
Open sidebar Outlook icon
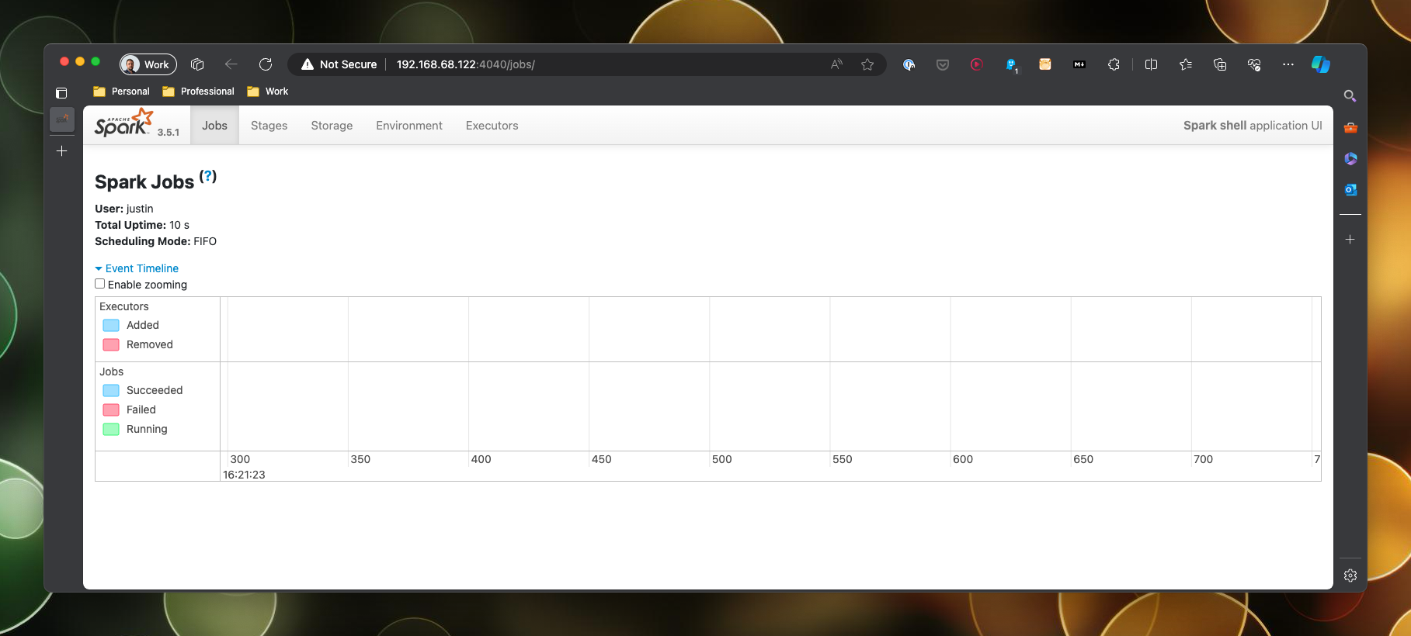tap(1350, 190)
